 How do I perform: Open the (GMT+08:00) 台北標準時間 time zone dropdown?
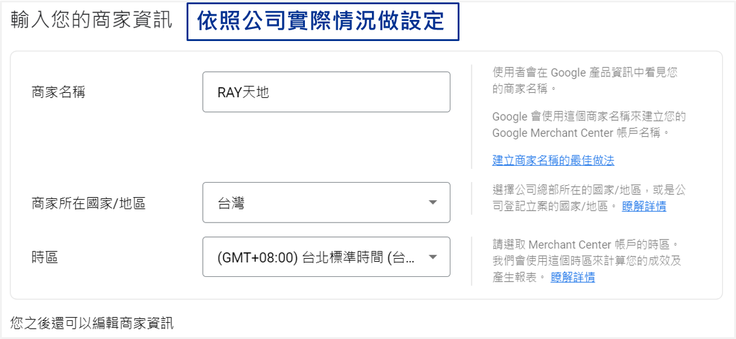[x=326, y=257]
